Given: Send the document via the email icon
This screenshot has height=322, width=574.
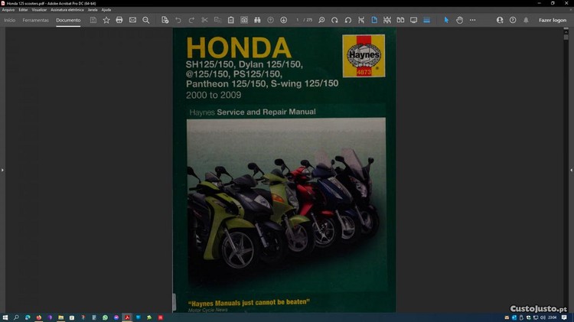Looking at the screenshot, I should click(x=132, y=20).
